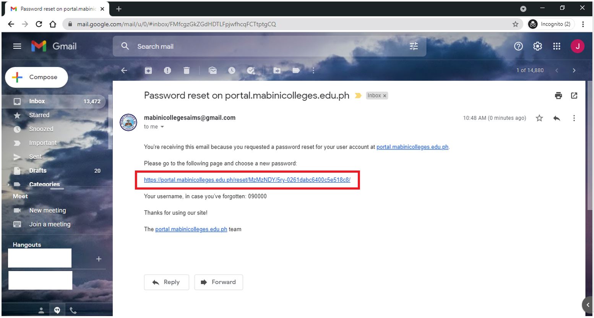
Task: Open the Move to folder icon
Action: pyautogui.click(x=277, y=71)
